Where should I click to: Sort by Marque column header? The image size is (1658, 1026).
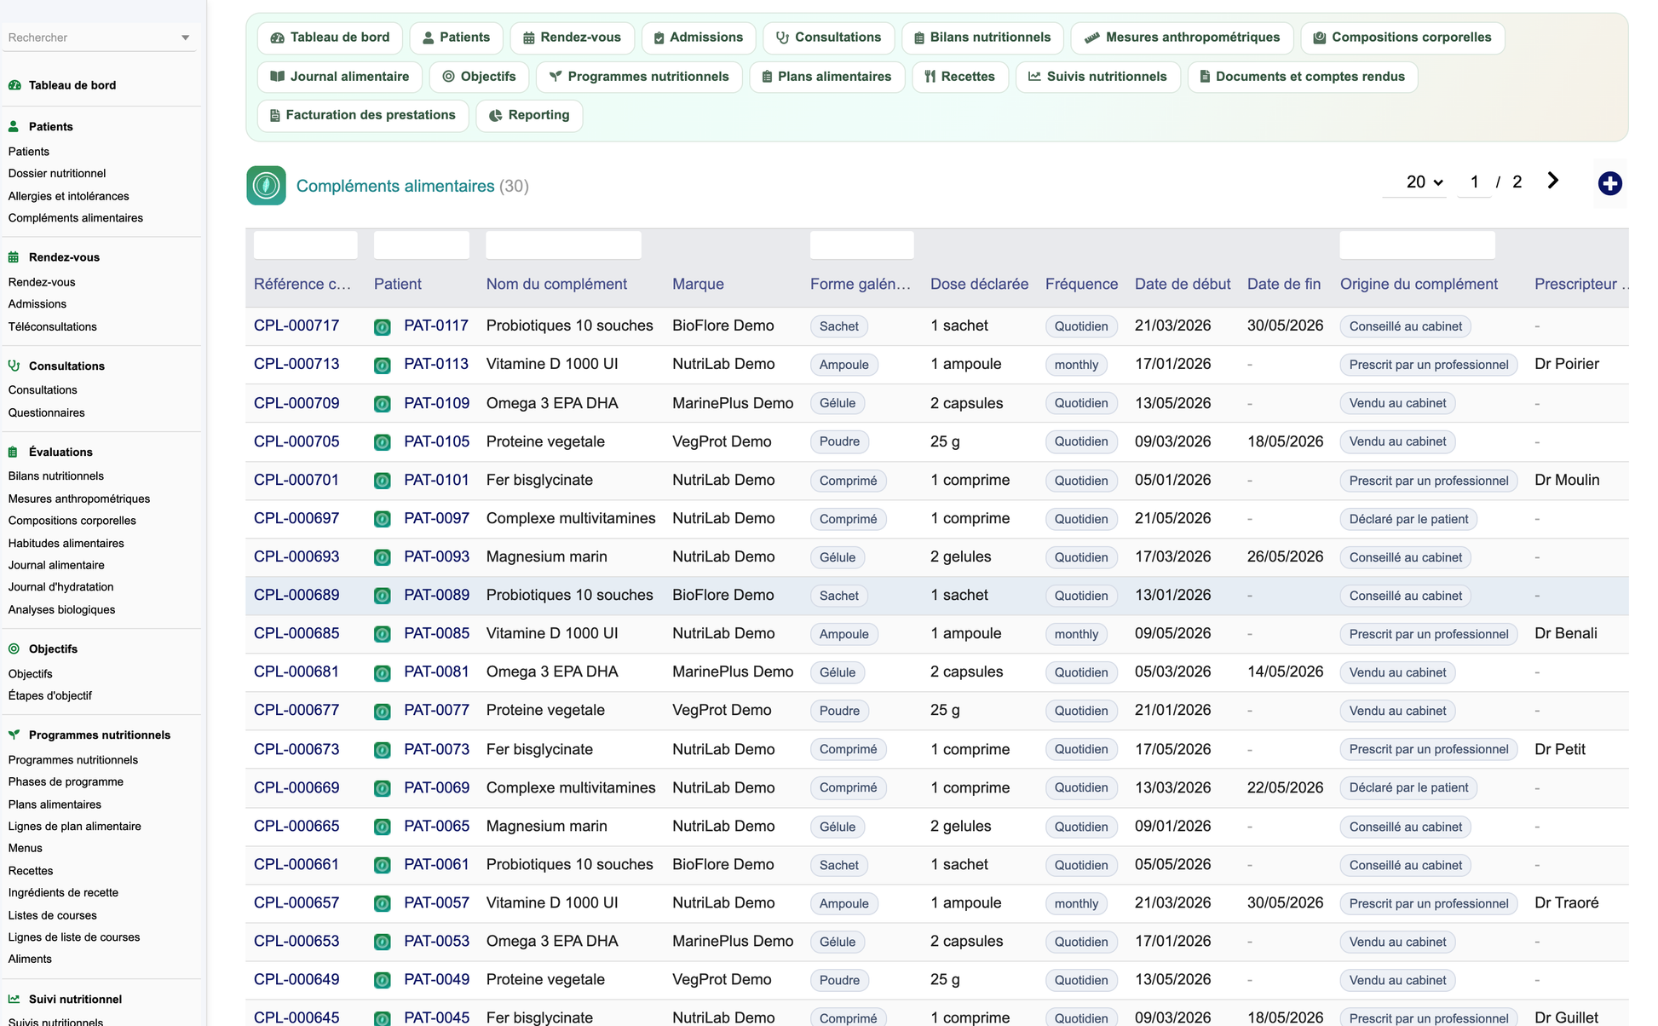click(698, 284)
